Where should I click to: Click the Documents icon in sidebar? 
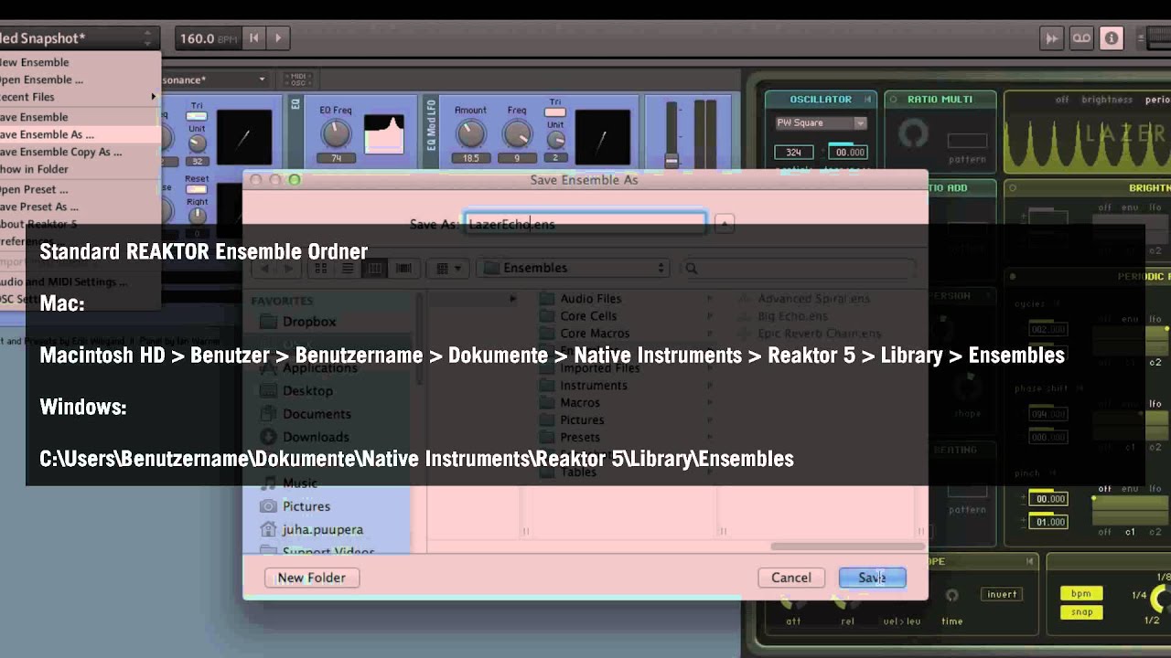268,414
